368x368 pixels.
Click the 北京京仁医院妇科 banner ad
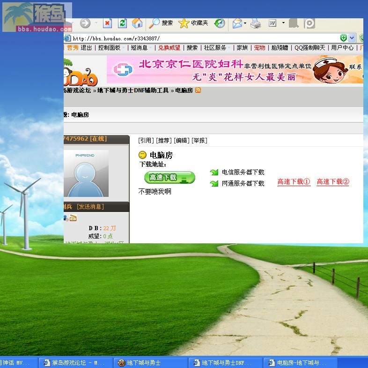235,69
